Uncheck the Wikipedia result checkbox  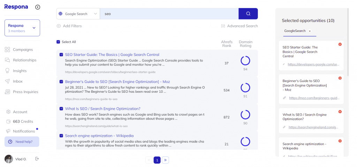[61, 136]
